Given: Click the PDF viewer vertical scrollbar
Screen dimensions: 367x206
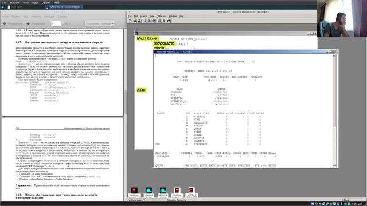Looking at the screenshot, I should point(126,102).
